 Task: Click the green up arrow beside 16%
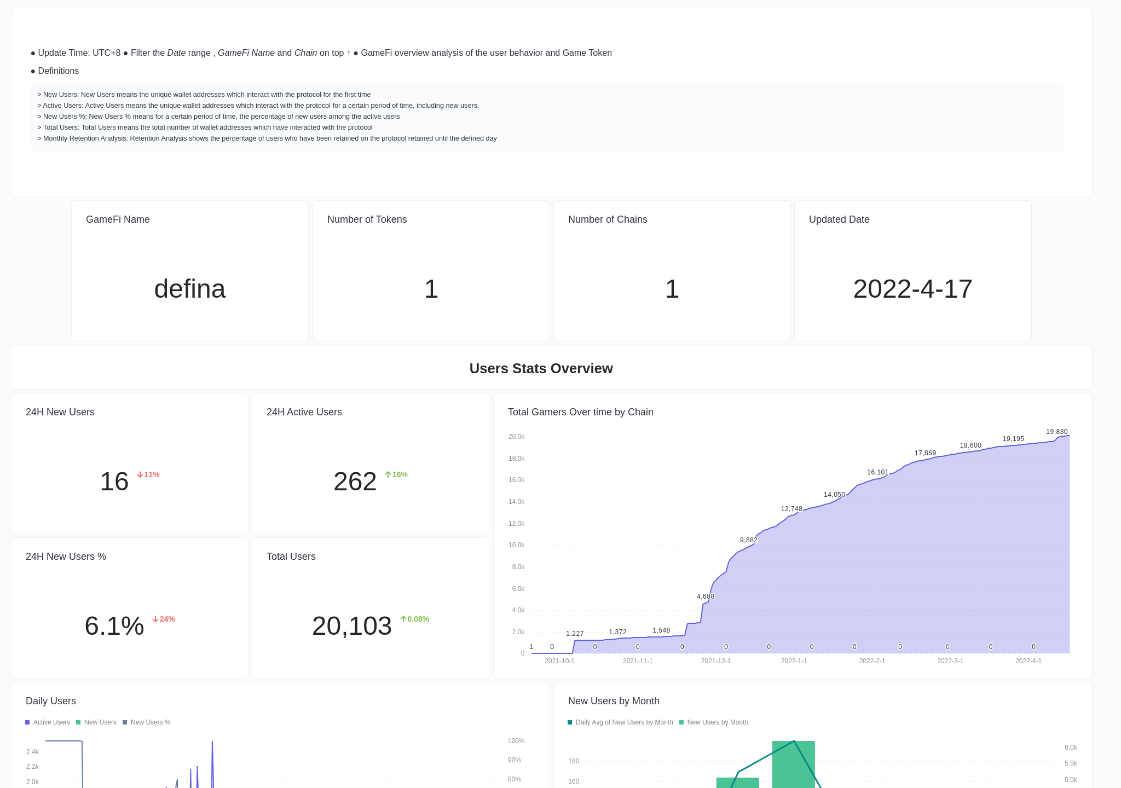(x=388, y=474)
